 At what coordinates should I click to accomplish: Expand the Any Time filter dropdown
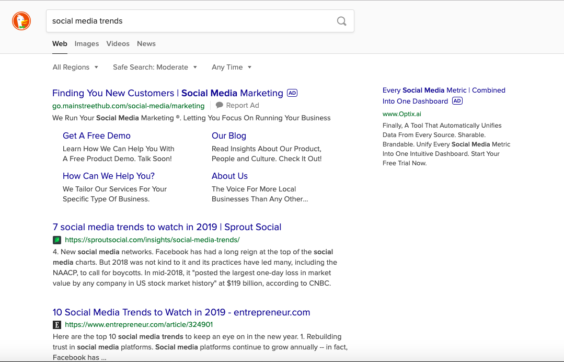coord(231,67)
